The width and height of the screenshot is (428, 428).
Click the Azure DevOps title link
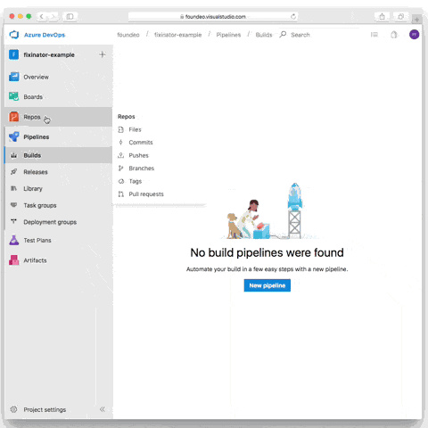(x=45, y=35)
